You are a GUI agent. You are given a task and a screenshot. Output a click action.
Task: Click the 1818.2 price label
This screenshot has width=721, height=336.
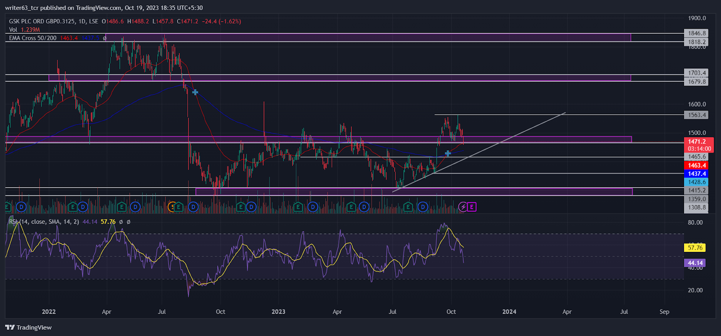click(x=697, y=42)
